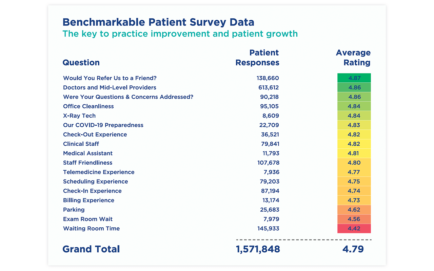Click 'Doctors and Mid-Level Providers' question

pos(110,87)
